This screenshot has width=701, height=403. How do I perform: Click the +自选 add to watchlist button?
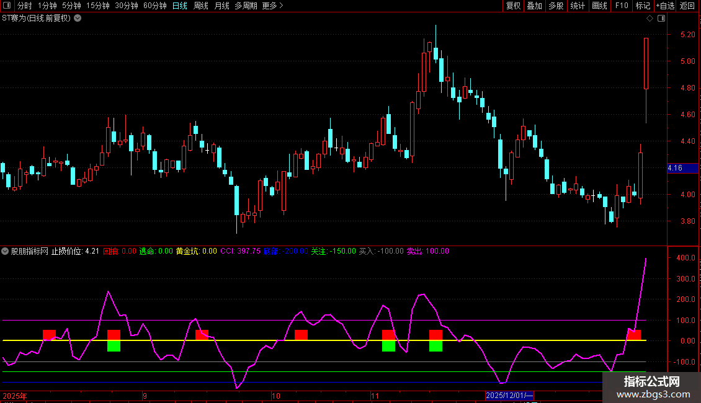coord(664,6)
